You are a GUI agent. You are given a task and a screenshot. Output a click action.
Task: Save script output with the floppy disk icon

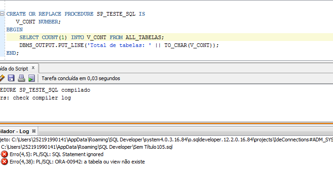tap(11, 78)
